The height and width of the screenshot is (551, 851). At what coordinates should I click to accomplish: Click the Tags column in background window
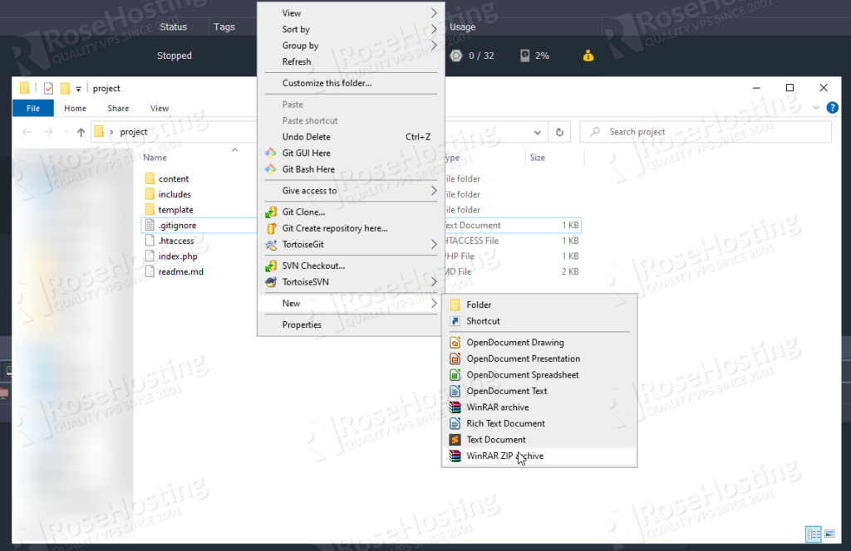coord(224,27)
